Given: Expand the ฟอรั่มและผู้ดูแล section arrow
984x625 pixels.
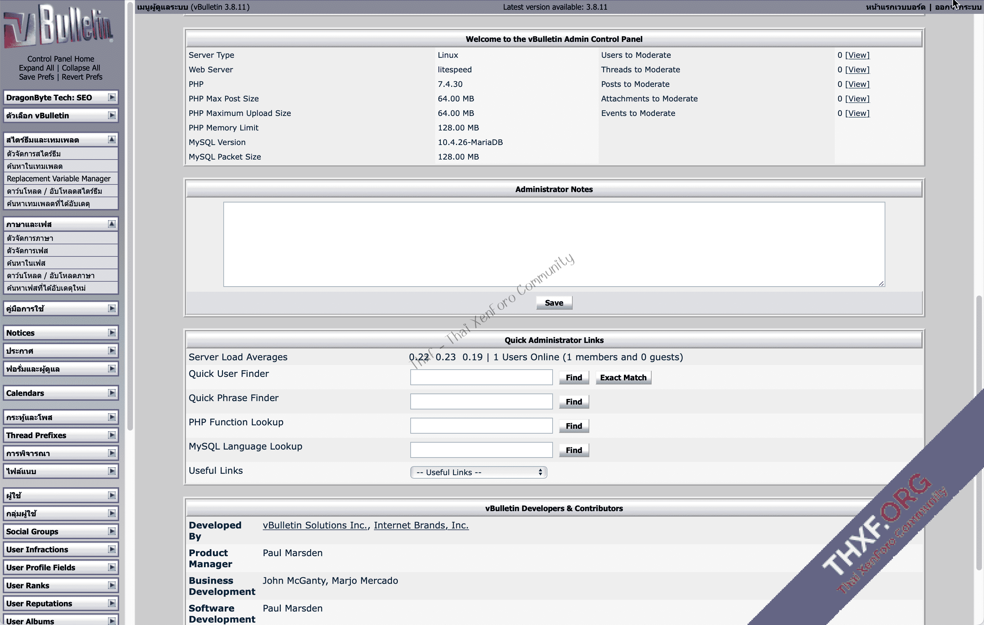Looking at the screenshot, I should (x=111, y=369).
